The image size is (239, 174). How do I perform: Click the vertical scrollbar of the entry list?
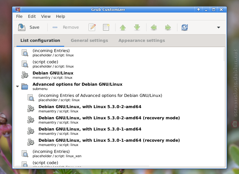[x=224, y=55]
